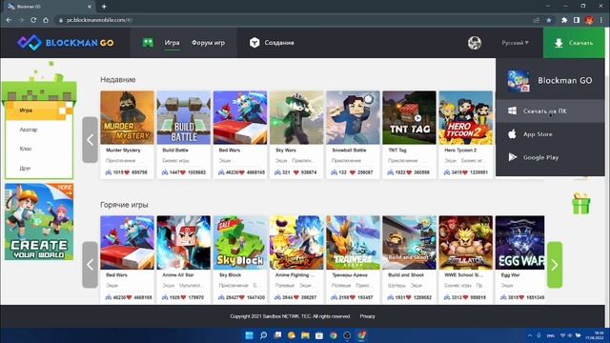Reload the page with the refresh icon
The width and height of the screenshot is (610, 343).
pos(33,20)
